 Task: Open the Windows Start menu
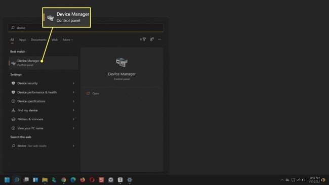point(7,180)
